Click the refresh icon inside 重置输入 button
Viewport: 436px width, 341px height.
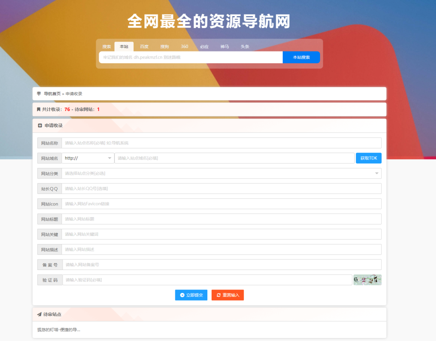tap(219, 295)
